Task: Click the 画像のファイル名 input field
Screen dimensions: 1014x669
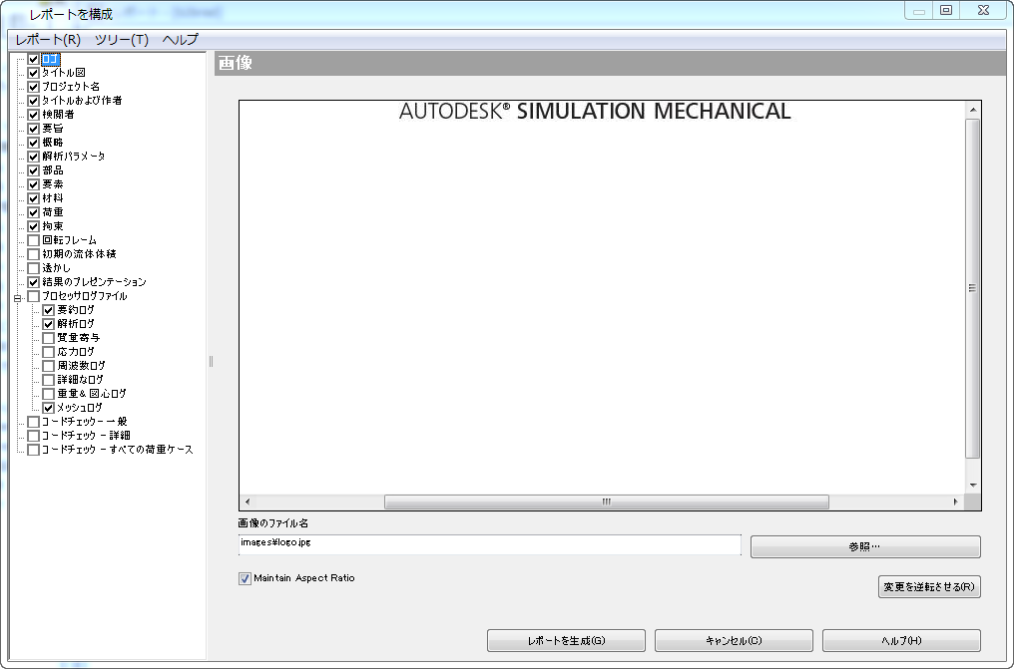Action: pyautogui.click(x=490, y=544)
